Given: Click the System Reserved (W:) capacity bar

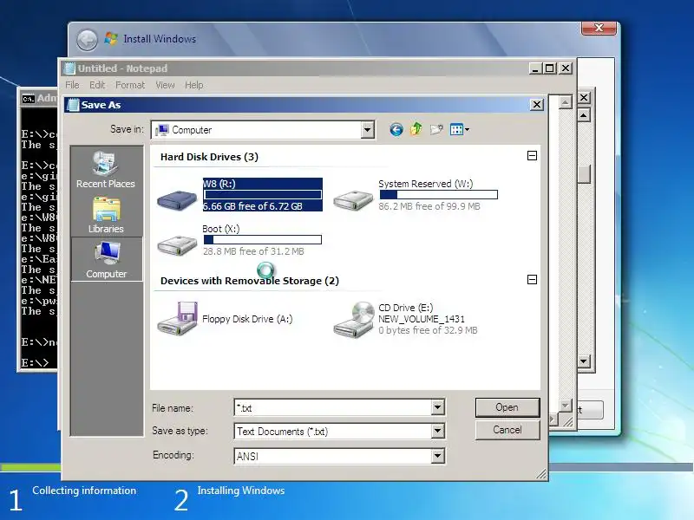Looking at the screenshot, I should [x=439, y=194].
